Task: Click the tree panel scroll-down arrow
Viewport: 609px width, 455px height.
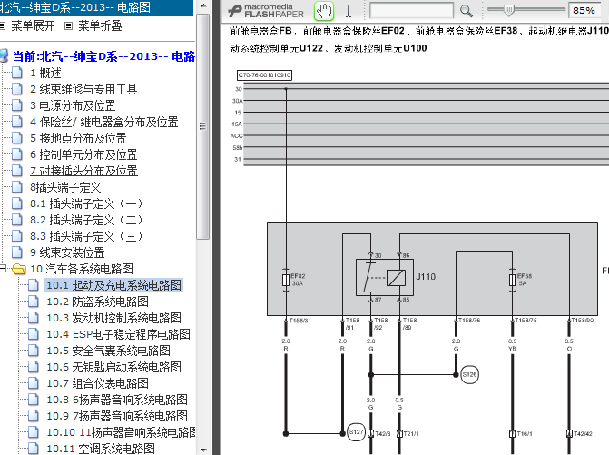Action: click(x=203, y=450)
